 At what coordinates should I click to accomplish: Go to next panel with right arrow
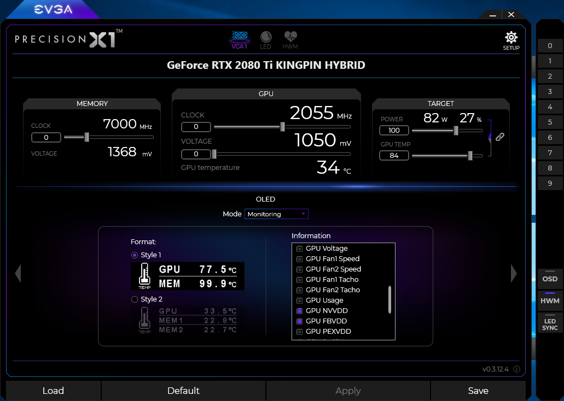[x=514, y=274]
